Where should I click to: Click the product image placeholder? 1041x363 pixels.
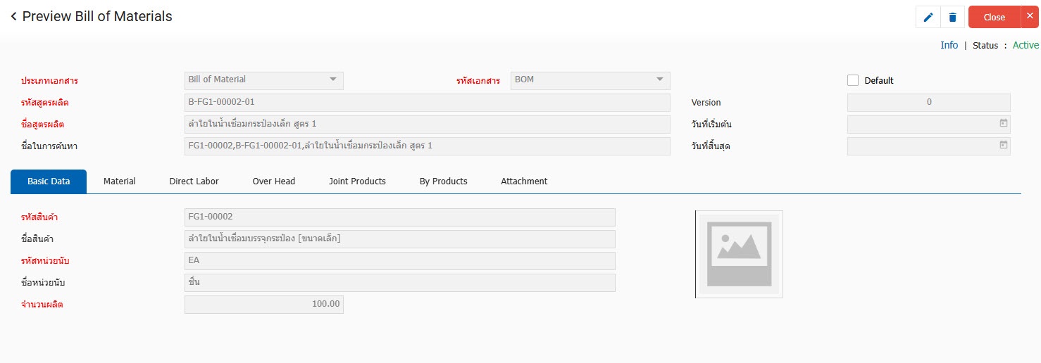coord(739,254)
